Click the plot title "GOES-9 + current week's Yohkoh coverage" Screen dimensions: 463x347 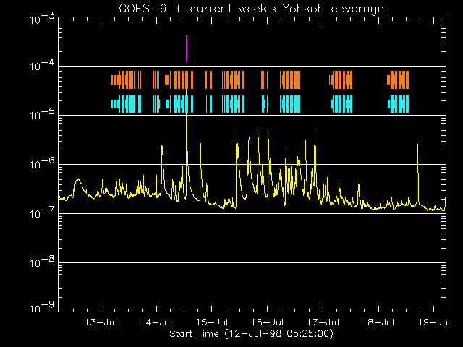(251, 9)
